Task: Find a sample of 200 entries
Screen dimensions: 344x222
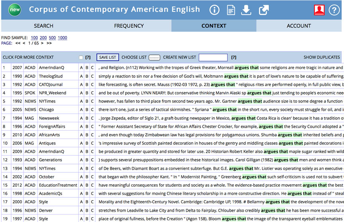Action: [x=43, y=38]
